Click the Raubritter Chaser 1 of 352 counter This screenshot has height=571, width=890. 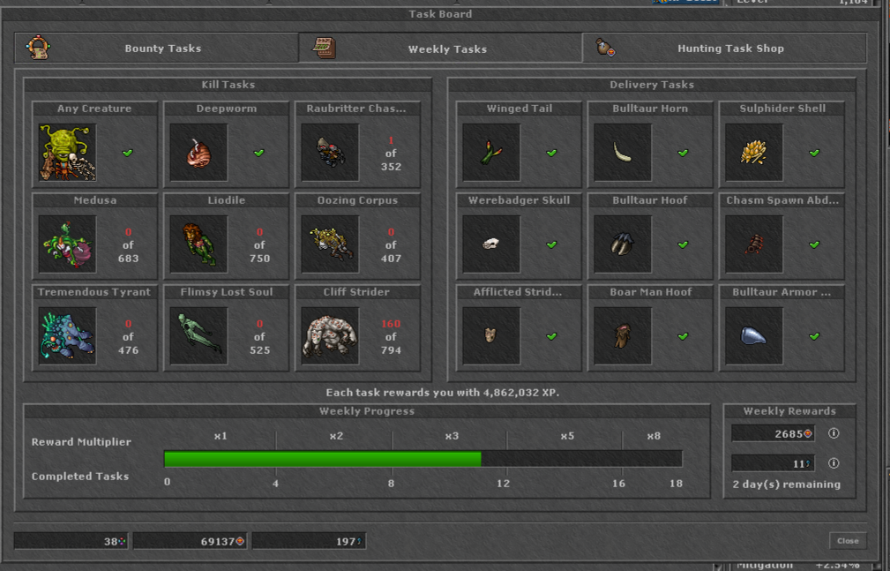pyautogui.click(x=391, y=154)
